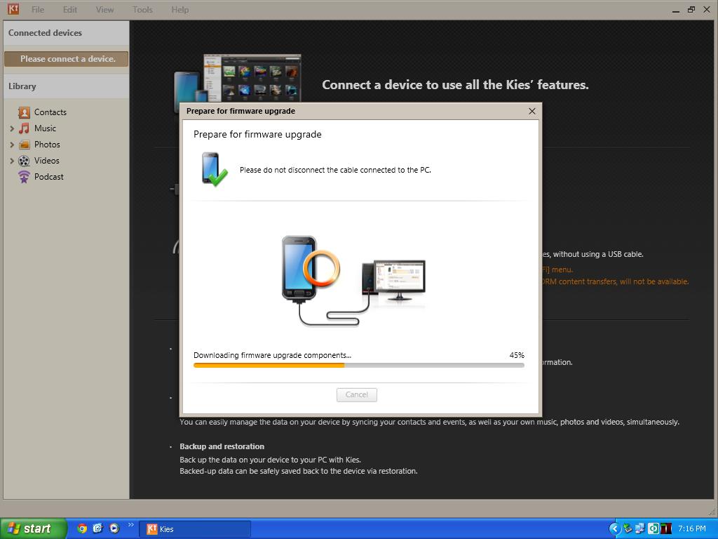This screenshot has height=539, width=718.
Task: Expand hidden system tray icons arrow
Action: (x=614, y=529)
